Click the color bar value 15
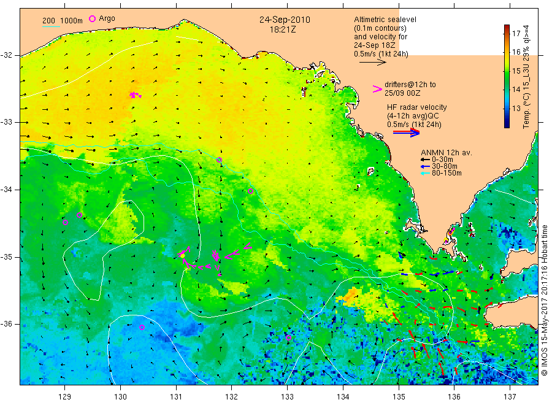 (516, 71)
